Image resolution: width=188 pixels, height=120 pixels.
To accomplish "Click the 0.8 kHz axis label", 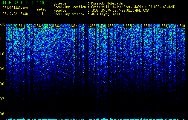I will tap(3, 84).
